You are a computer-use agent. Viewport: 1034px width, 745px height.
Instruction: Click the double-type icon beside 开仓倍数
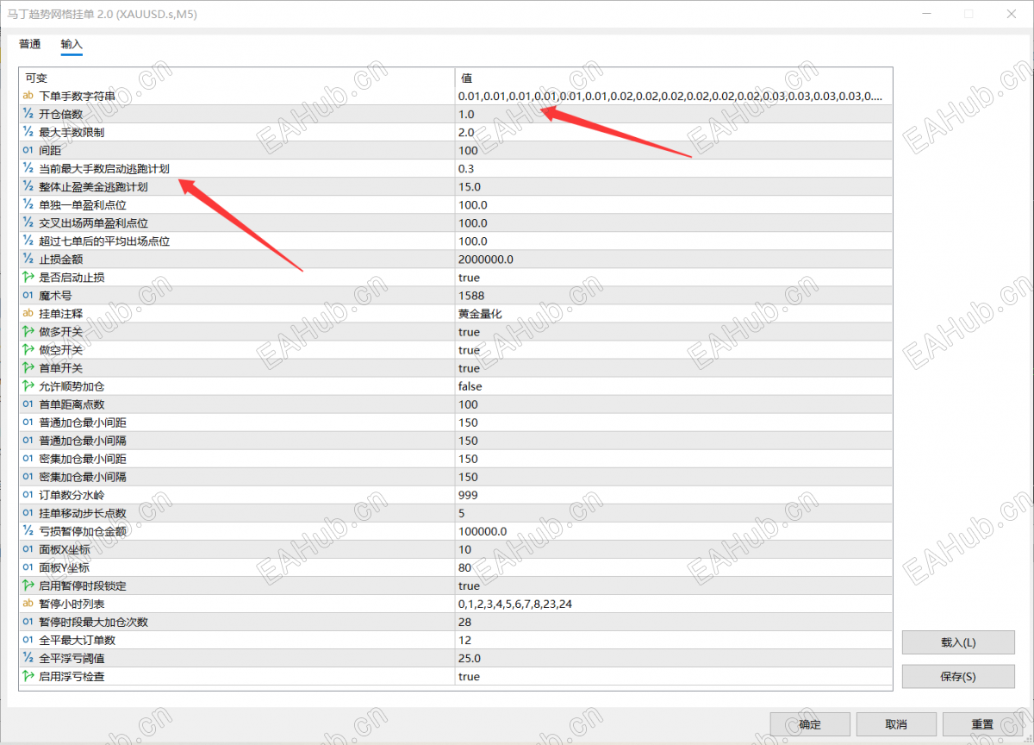point(28,114)
